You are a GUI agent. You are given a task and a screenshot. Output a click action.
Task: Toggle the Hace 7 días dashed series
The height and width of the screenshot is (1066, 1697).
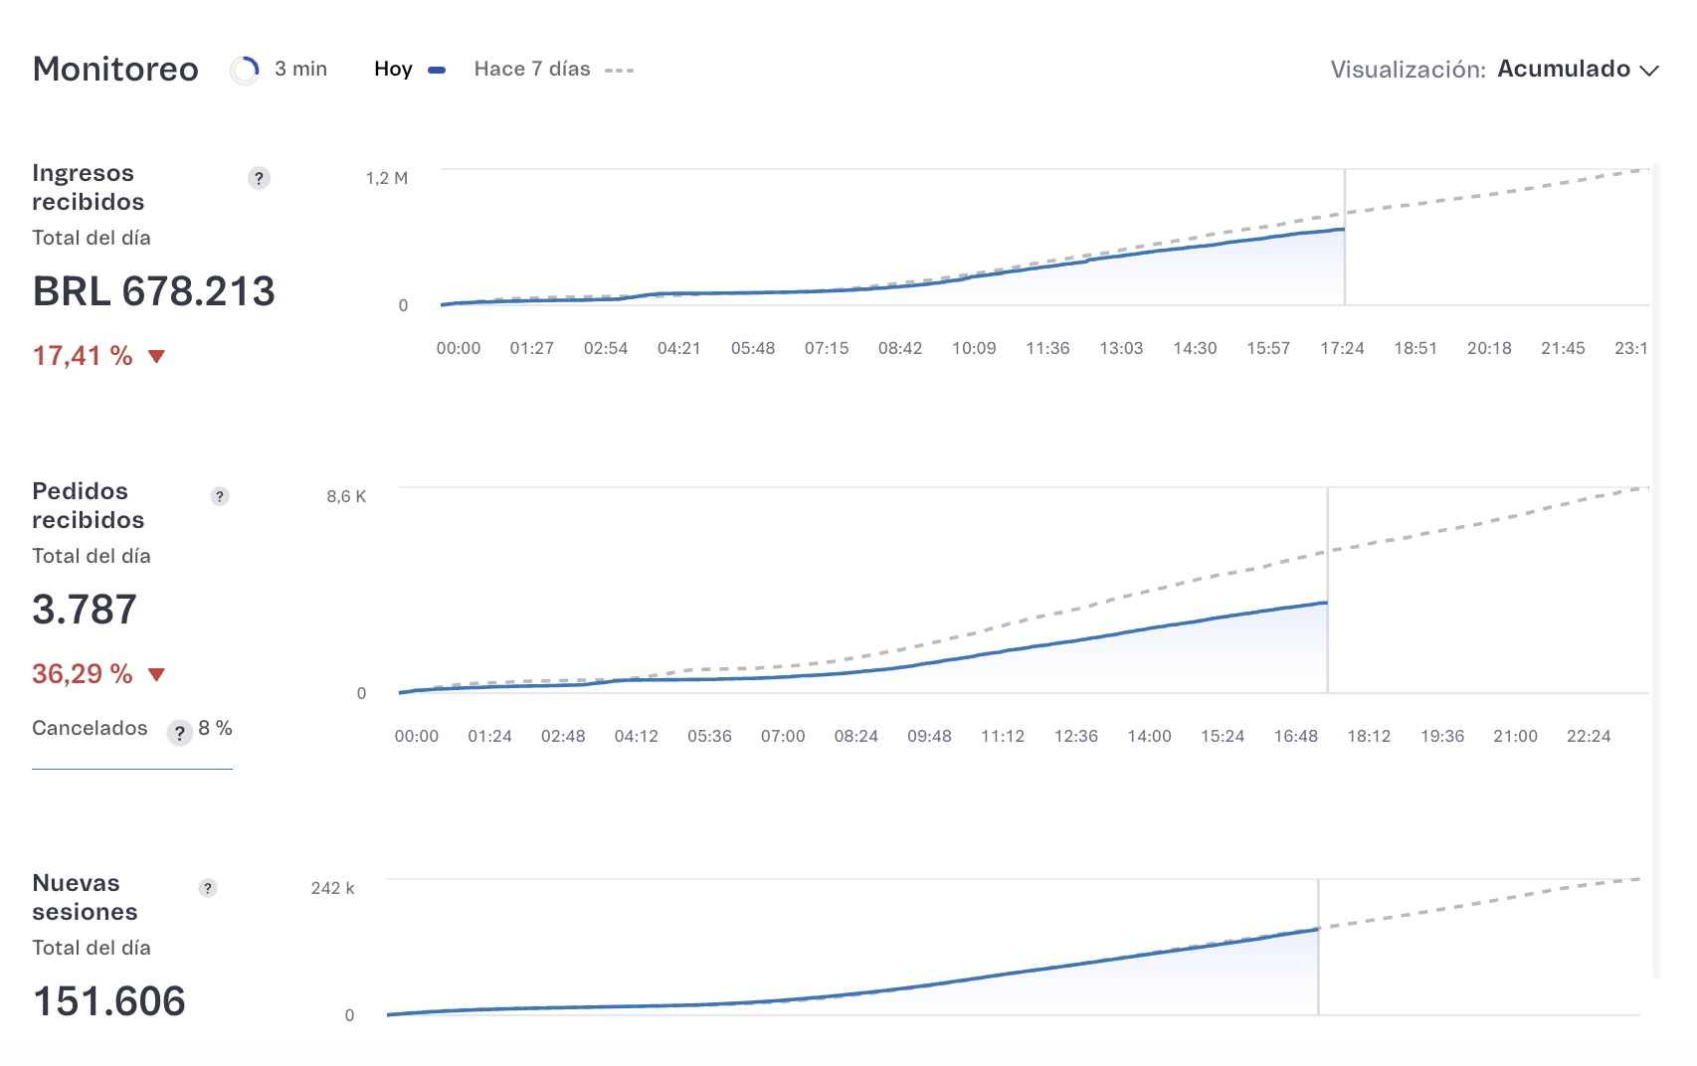coord(553,70)
